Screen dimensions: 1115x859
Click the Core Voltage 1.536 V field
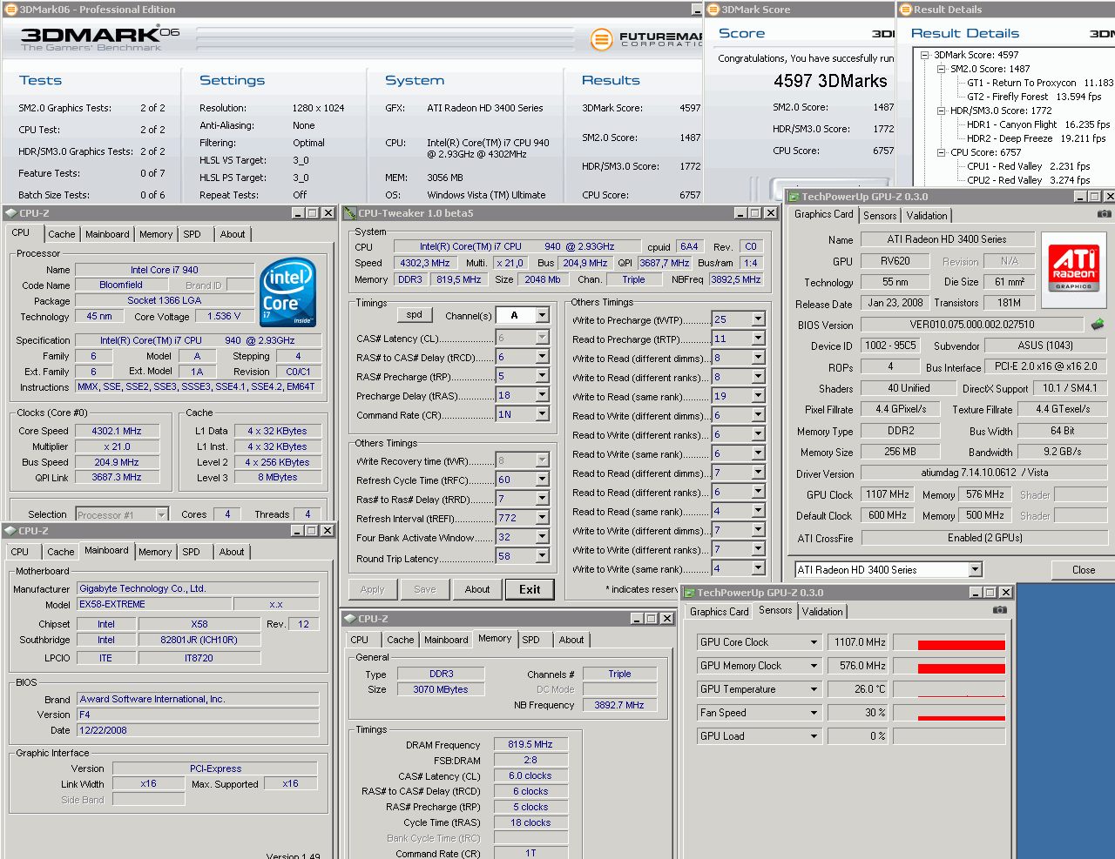(224, 317)
